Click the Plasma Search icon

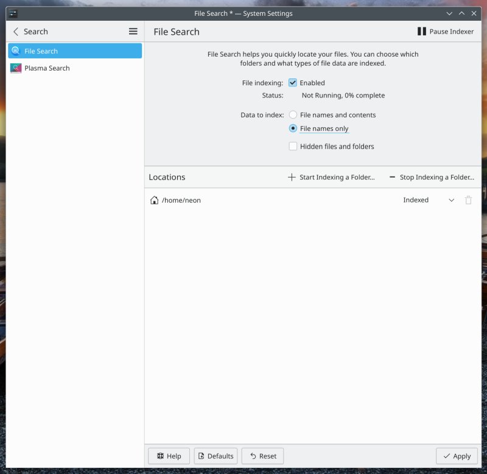16,68
